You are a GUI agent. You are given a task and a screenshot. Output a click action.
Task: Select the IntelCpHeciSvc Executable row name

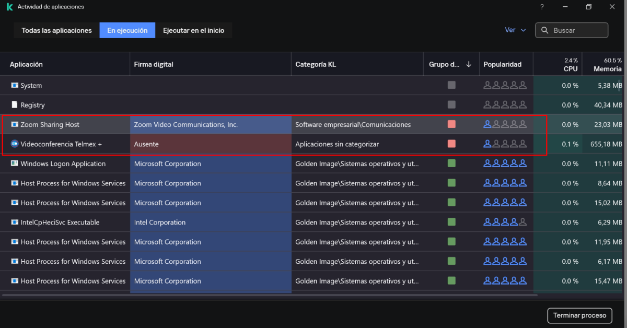60,222
